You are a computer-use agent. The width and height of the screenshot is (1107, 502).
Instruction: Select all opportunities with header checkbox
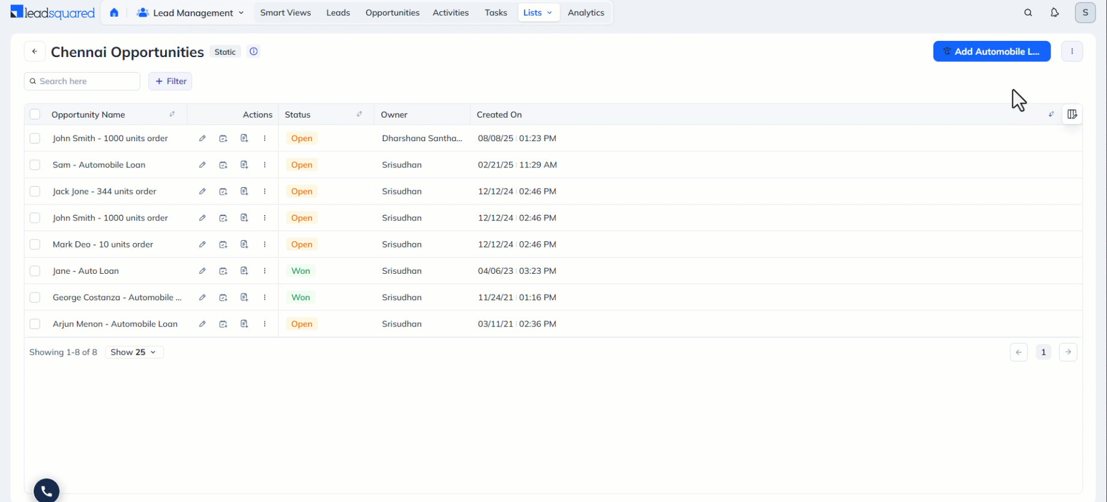click(35, 115)
